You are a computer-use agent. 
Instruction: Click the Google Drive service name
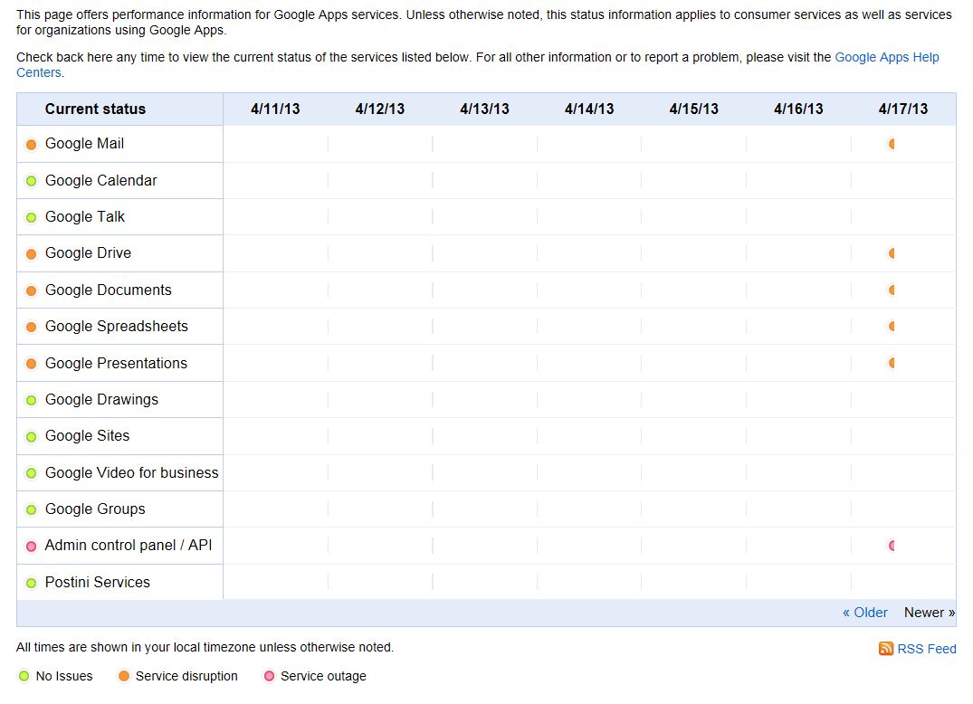click(88, 253)
